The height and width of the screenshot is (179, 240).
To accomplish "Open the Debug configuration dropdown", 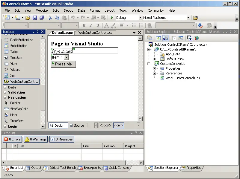I will coord(140,18).
